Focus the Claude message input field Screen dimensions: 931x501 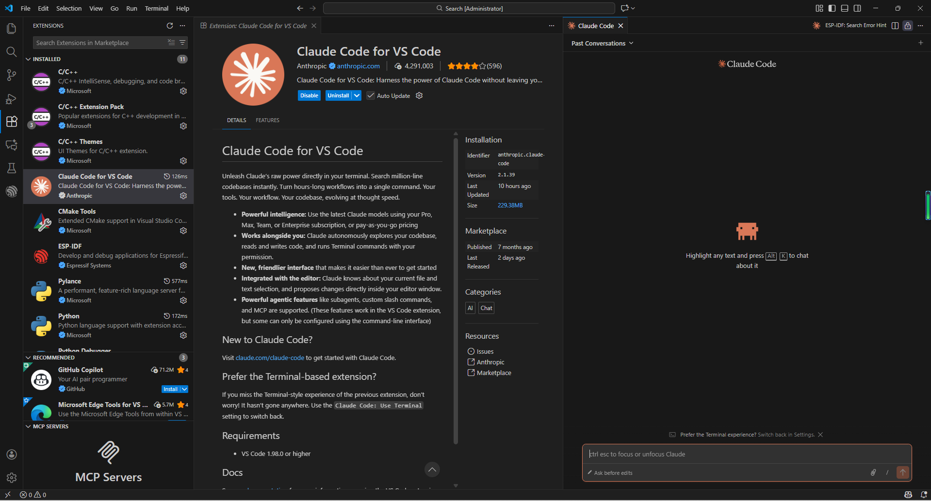pos(747,454)
